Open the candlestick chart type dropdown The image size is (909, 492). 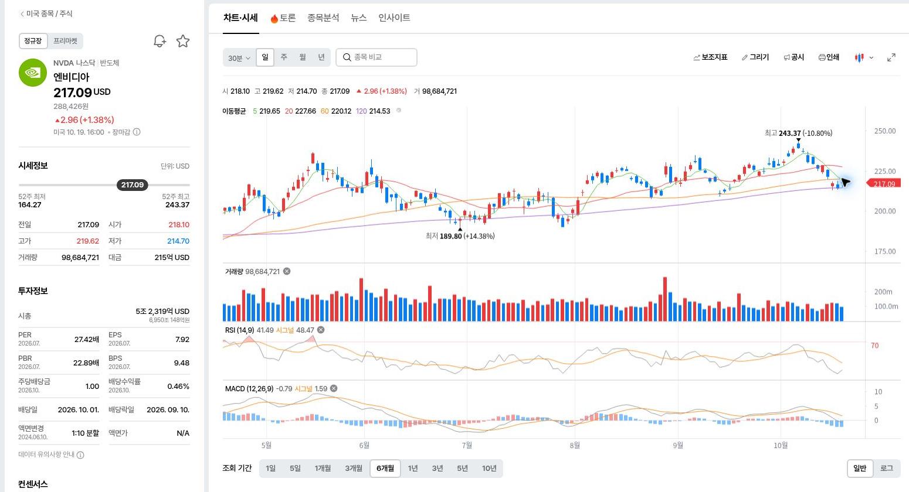tap(864, 57)
